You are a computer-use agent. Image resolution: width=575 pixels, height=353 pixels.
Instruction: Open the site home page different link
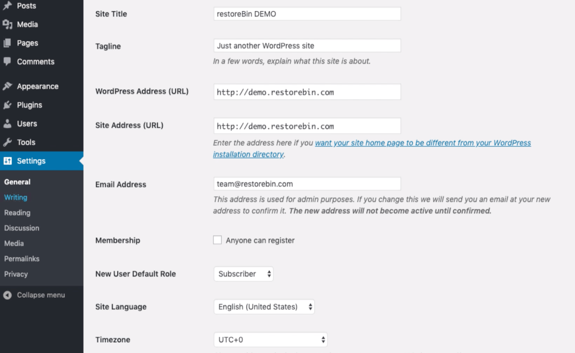point(372,149)
